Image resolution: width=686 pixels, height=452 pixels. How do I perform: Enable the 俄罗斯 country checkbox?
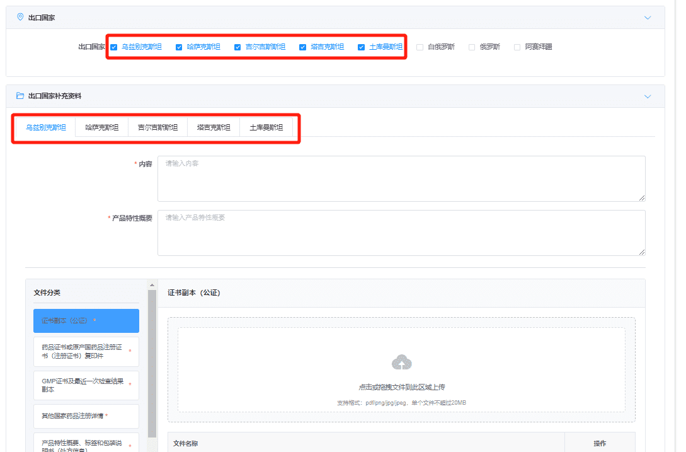pyautogui.click(x=472, y=47)
